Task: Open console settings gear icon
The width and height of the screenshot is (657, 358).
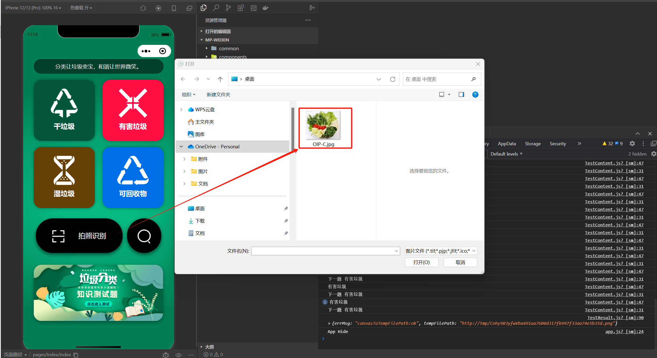Action: [654, 154]
